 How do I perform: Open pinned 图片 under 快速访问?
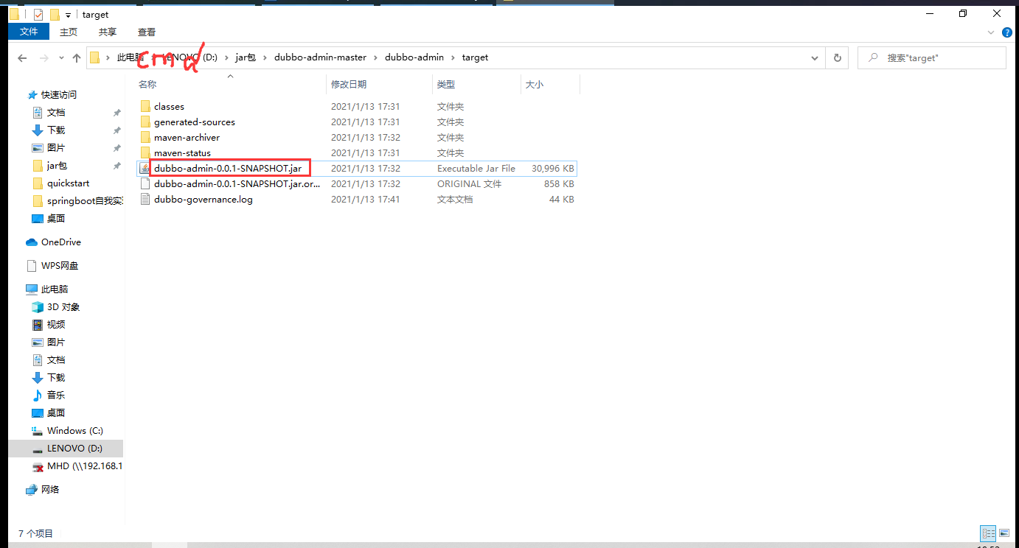click(x=56, y=148)
